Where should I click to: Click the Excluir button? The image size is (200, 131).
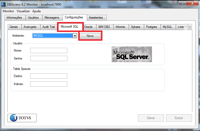coord(179,118)
